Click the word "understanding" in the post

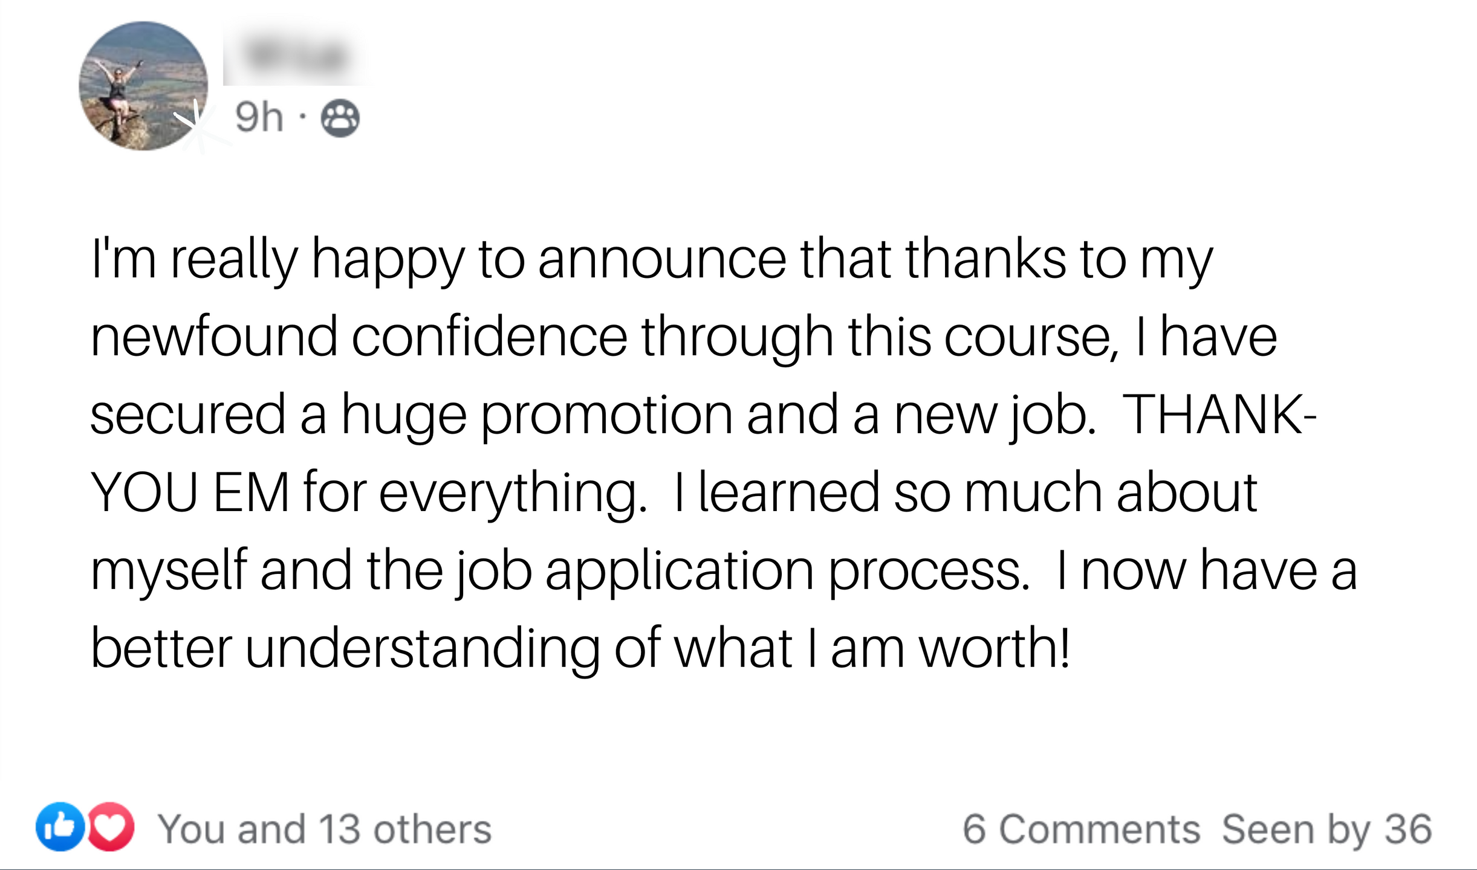422,648
